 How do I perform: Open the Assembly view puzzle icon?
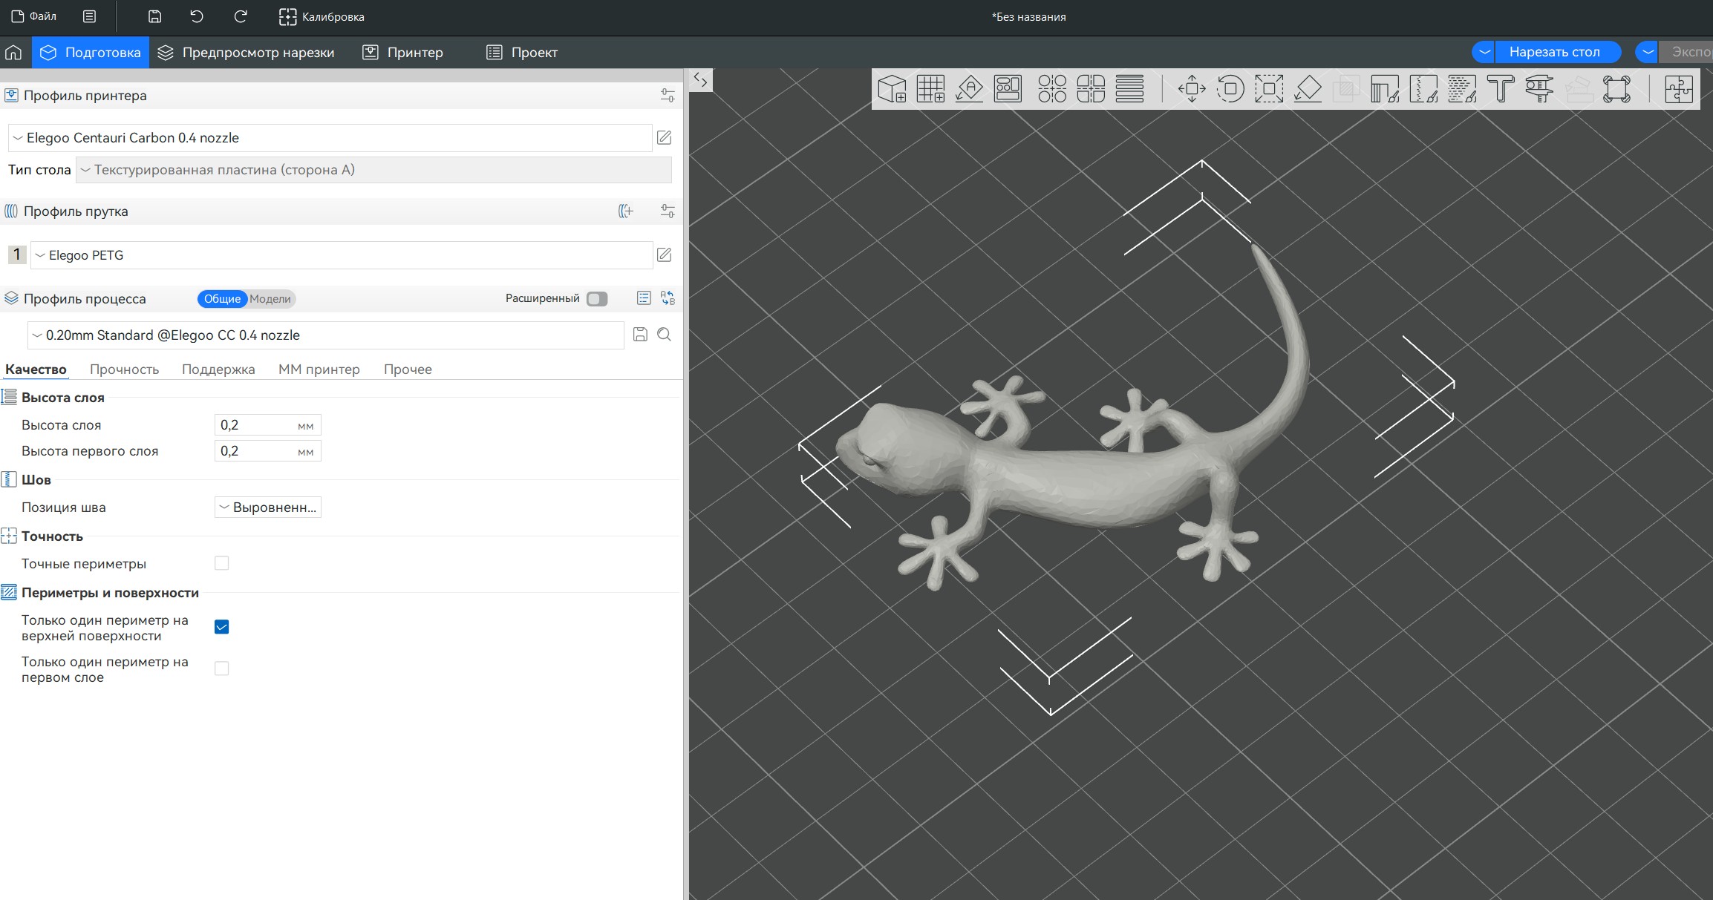[x=1678, y=89]
